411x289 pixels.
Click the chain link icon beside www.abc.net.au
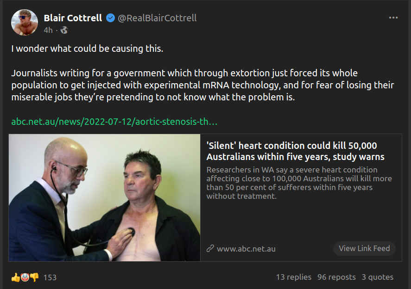pyautogui.click(x=210, y=249)
